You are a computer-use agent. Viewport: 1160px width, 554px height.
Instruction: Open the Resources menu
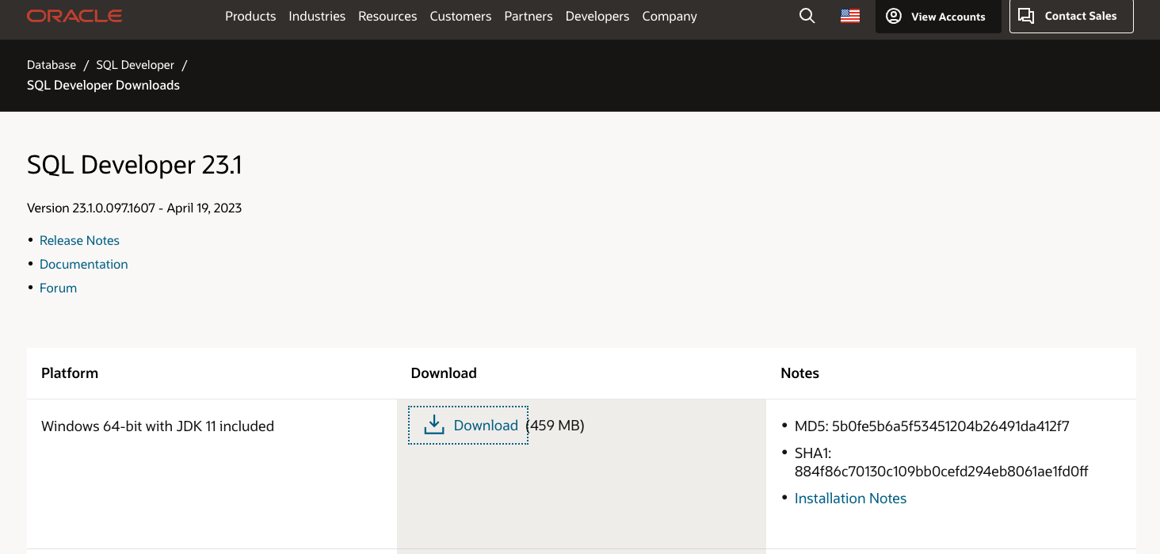click(x=387, y=16)
